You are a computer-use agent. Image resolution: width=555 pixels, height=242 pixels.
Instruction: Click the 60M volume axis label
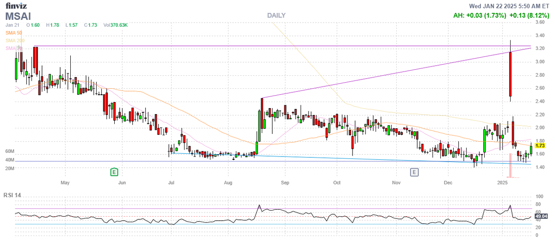tap(9, 151)
